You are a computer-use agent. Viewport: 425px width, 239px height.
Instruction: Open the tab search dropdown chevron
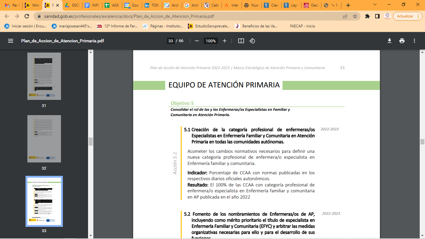(375, 5)
